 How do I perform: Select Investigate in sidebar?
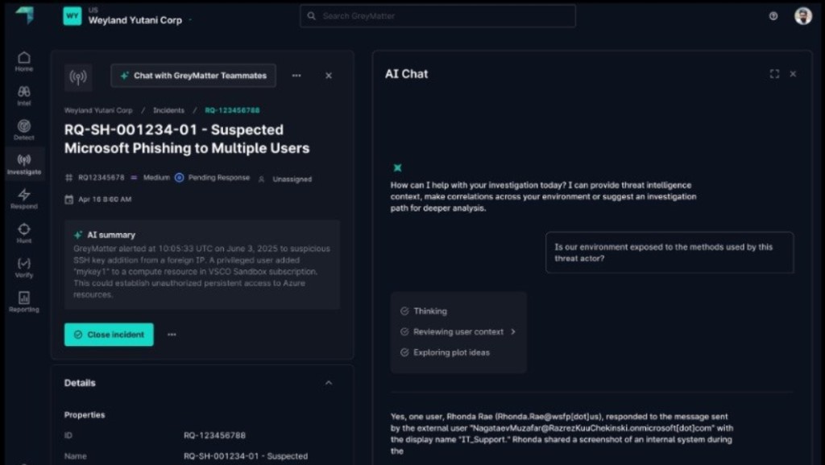[x=23, y=164]
